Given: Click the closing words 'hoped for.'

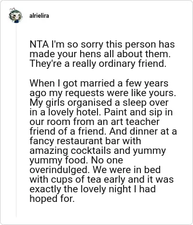Looking at the screenshot, I should [x=52, y=199].
